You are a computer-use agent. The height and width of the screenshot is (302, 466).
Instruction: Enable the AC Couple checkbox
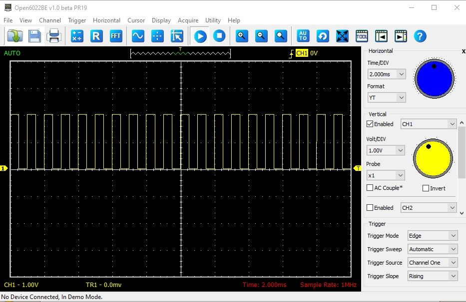pos(370,188)
